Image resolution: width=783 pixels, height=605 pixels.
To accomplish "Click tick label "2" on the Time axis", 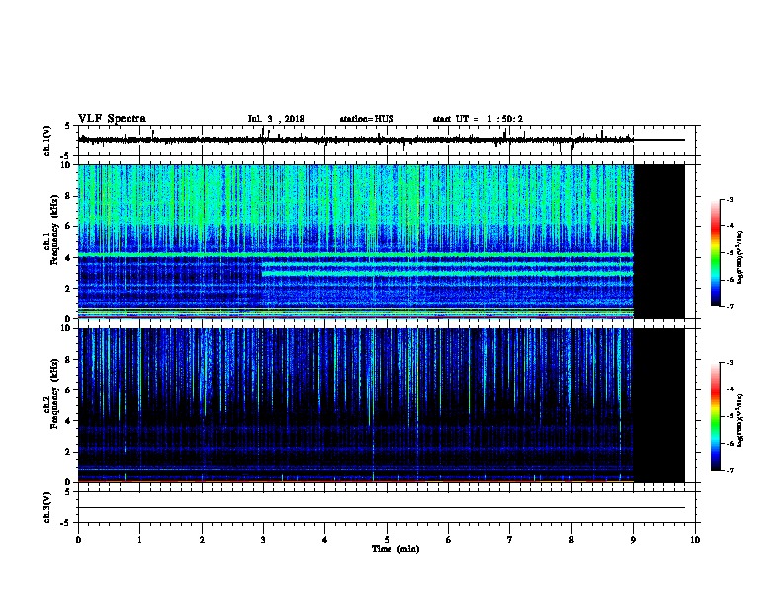I will (x=202, y=540).
